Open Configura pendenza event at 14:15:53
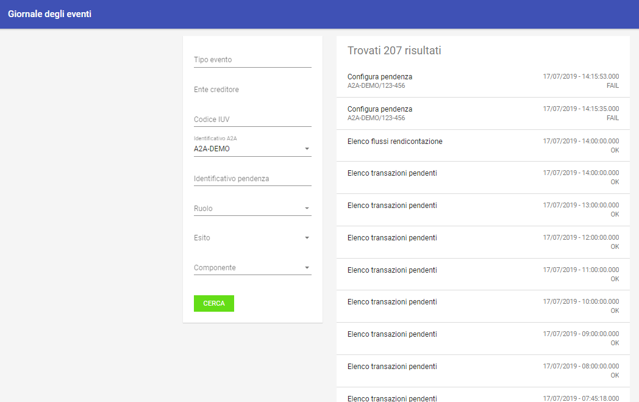Screen dimensions: 639x402 pyautogui.click(x=483, y=81)
